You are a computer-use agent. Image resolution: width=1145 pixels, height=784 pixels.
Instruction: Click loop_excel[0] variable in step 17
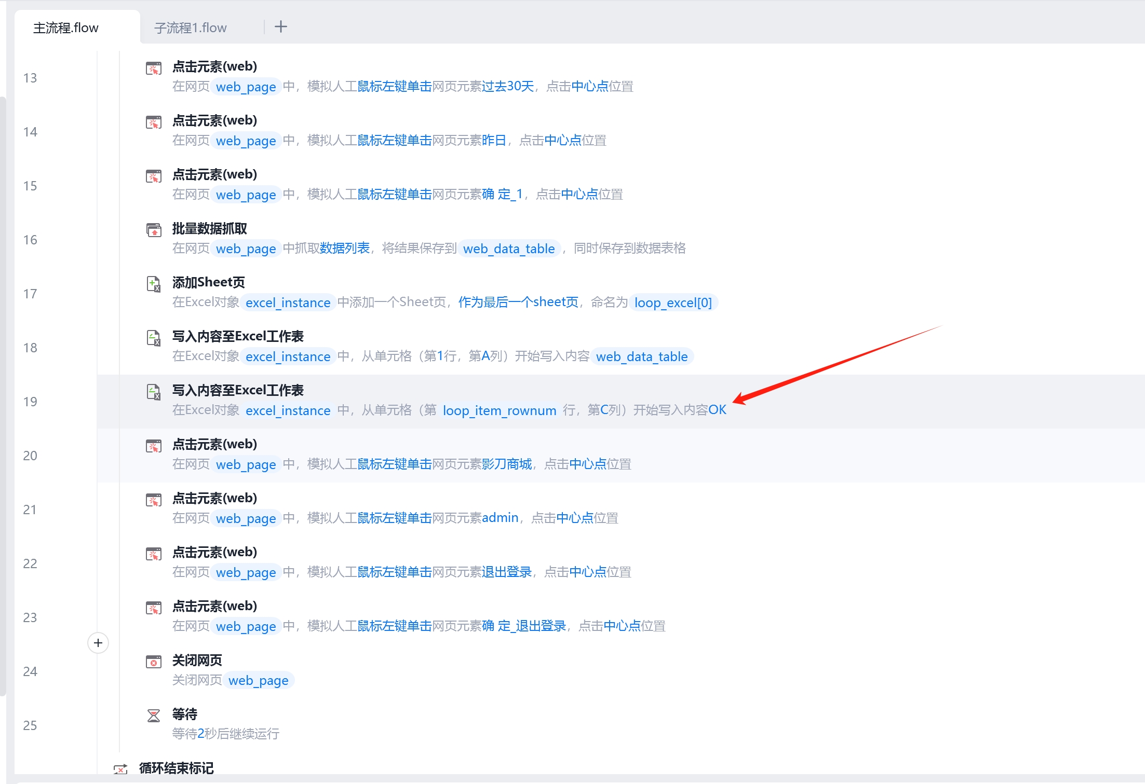(x=672, y=303)
